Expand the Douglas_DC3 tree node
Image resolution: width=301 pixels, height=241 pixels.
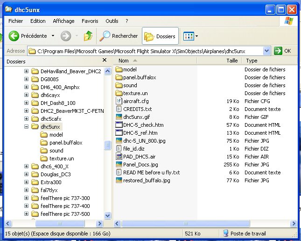(x=26, y=174)
